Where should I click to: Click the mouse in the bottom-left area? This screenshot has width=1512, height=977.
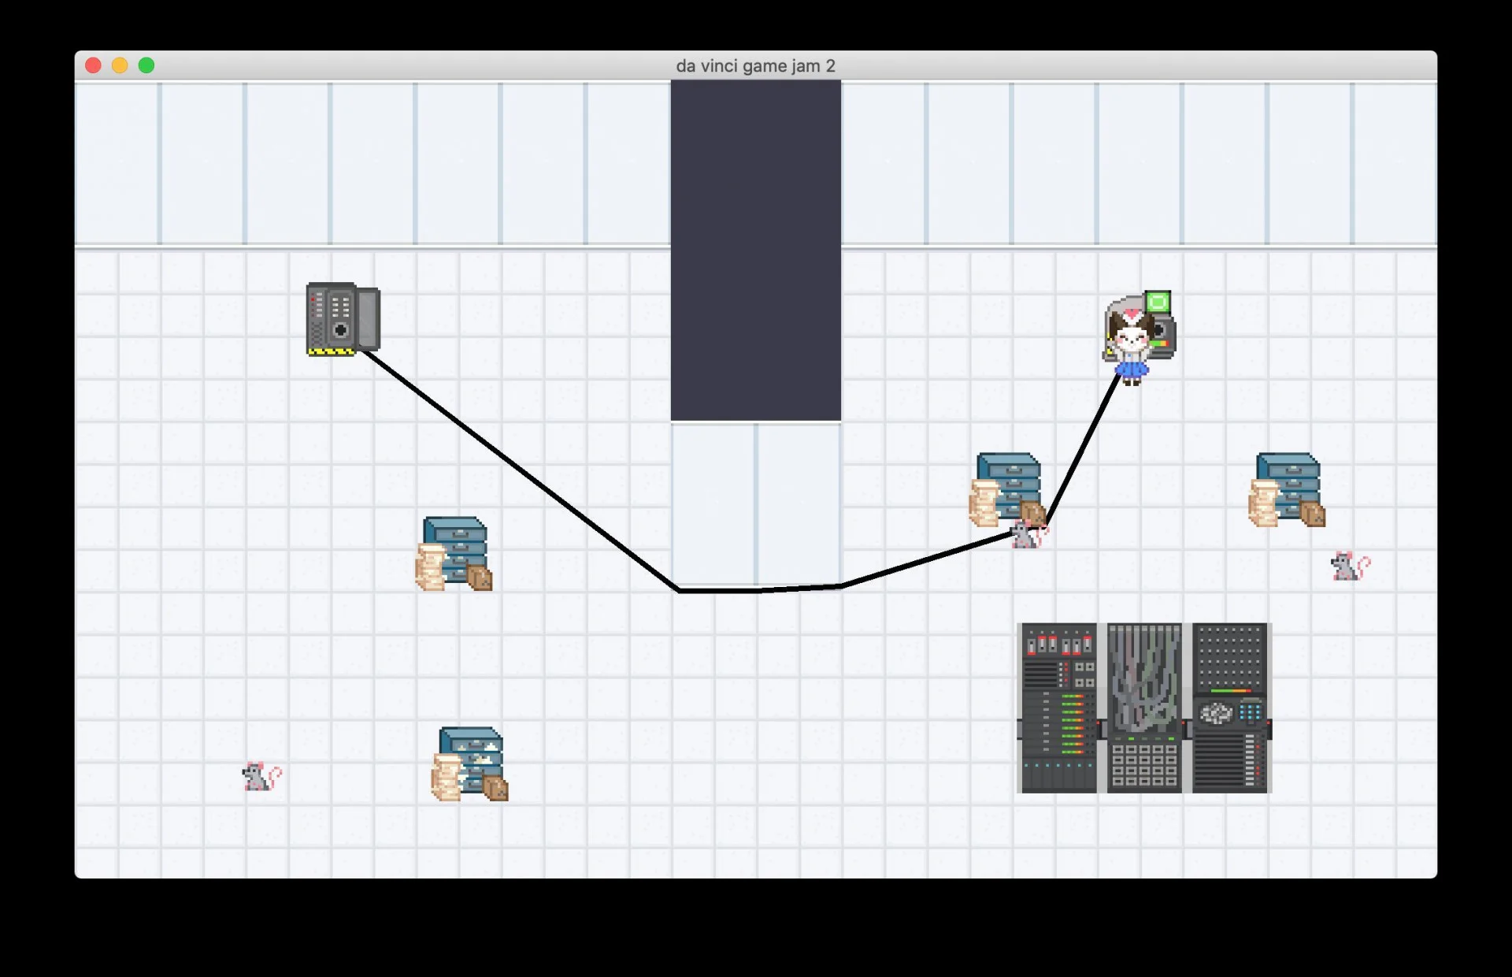coord(261,776)
